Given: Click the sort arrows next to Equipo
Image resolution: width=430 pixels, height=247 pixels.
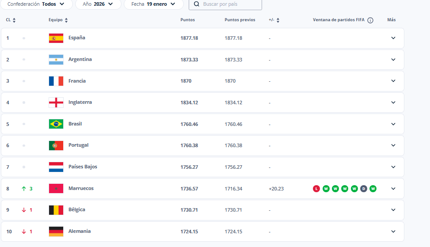Looking at the screenshot, I should (66, 20).
